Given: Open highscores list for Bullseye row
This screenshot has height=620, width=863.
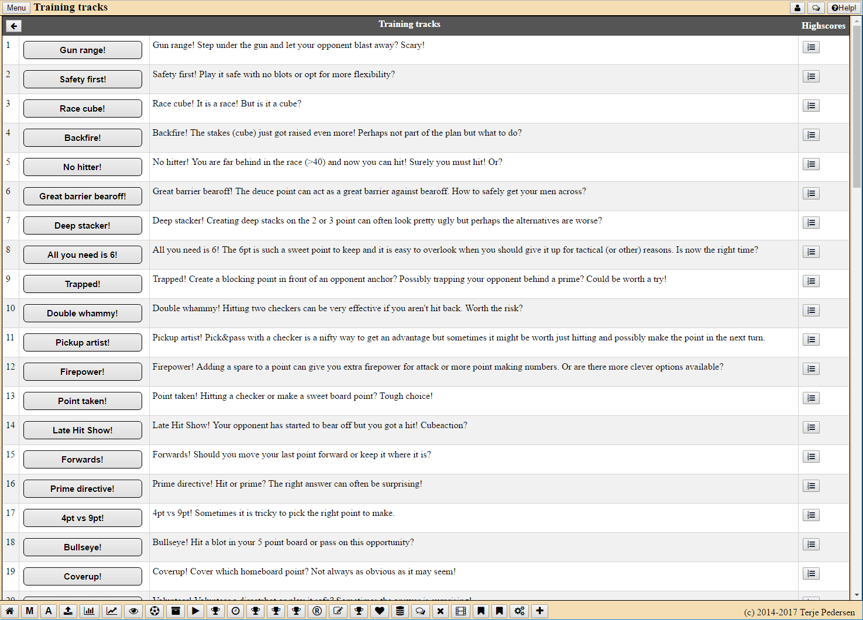Looking at the screenshot, I should [811, 545].
